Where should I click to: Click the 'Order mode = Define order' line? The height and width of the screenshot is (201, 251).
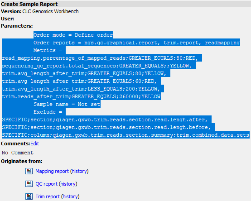[x=73, y=35]
